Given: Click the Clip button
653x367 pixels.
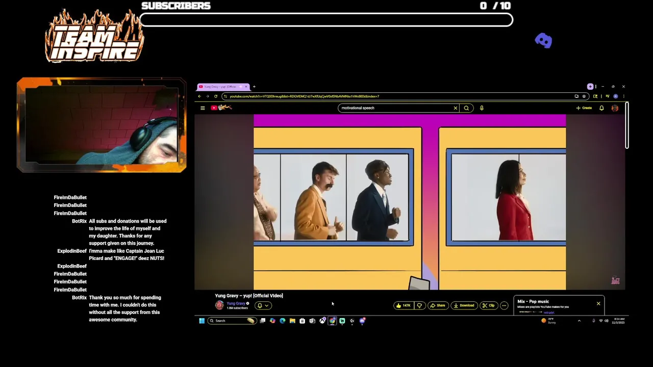Looking at the screenshot, I should point(489,305).
